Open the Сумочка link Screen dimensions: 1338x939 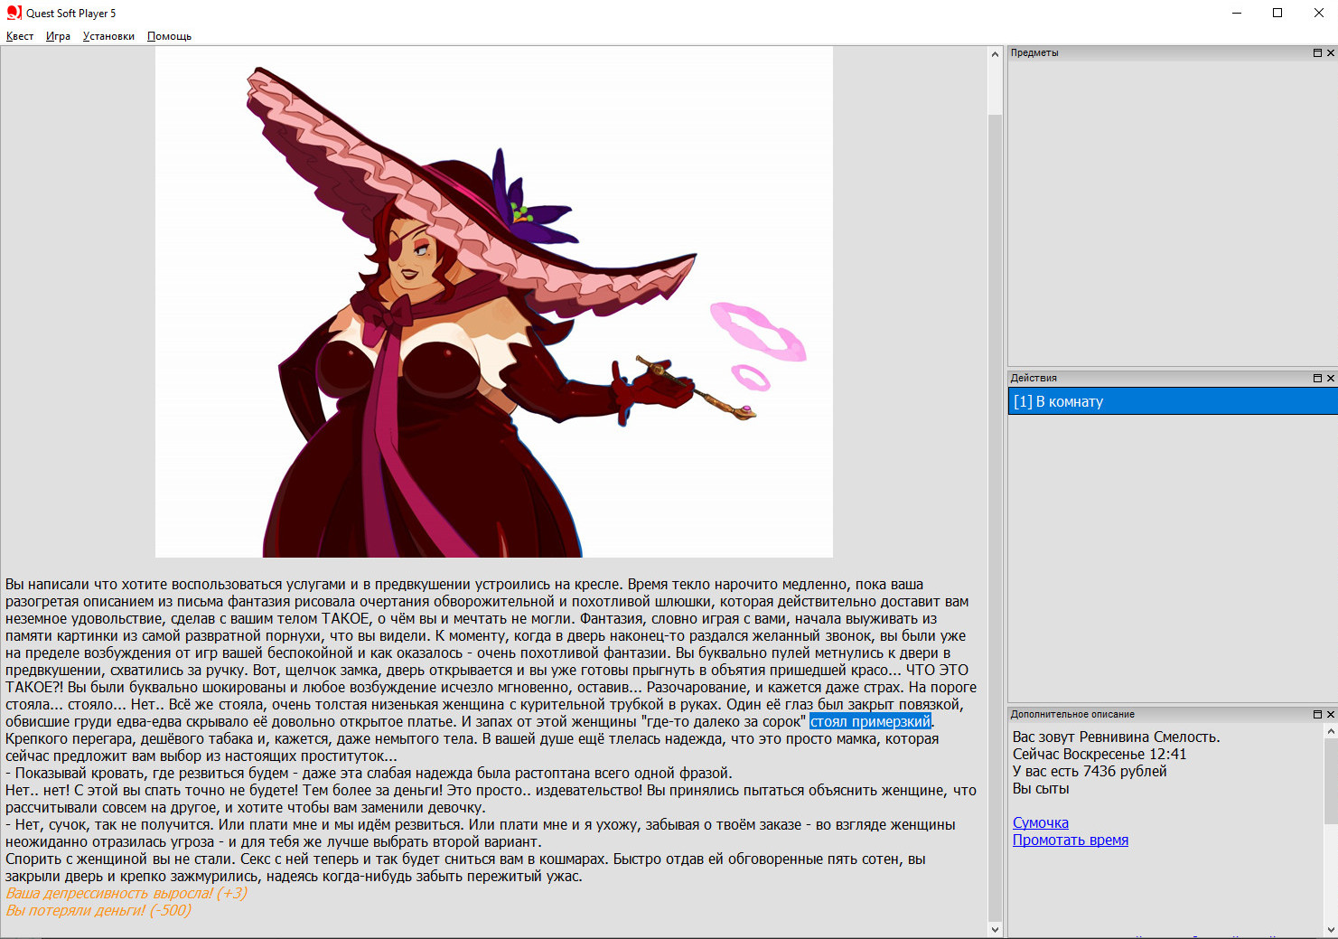tap(1040, 822)
